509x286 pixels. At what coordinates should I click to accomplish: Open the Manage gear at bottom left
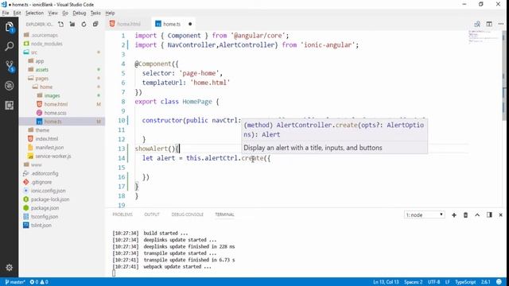pyautogui.click(x=9, y=268)
